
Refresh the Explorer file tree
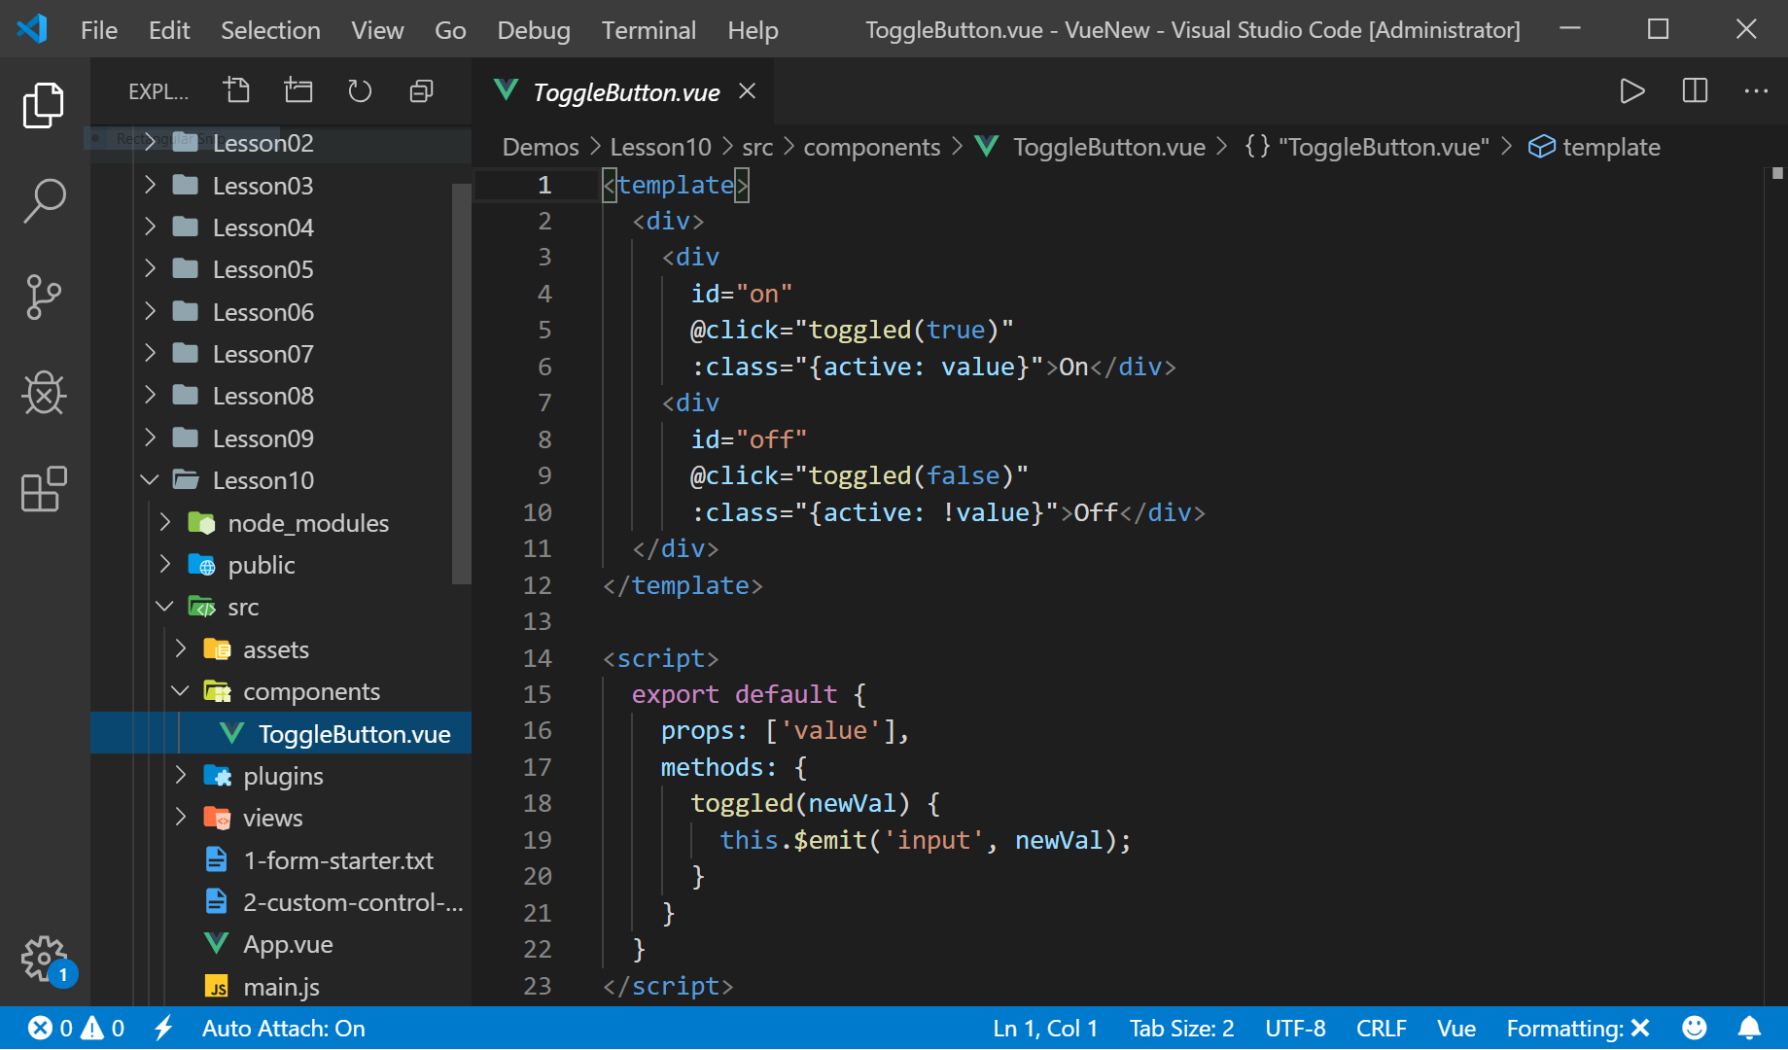click(x=359, y=90)
